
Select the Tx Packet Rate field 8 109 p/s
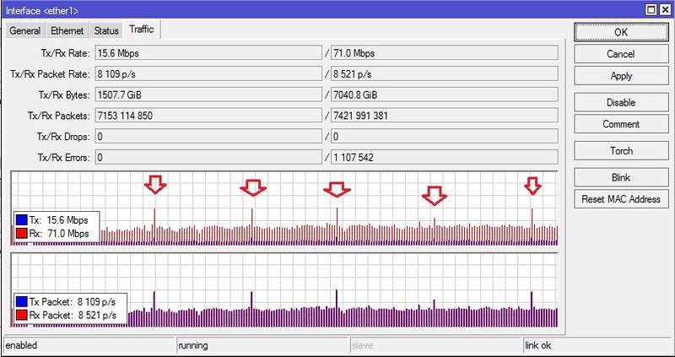click(x=208, y=74)
